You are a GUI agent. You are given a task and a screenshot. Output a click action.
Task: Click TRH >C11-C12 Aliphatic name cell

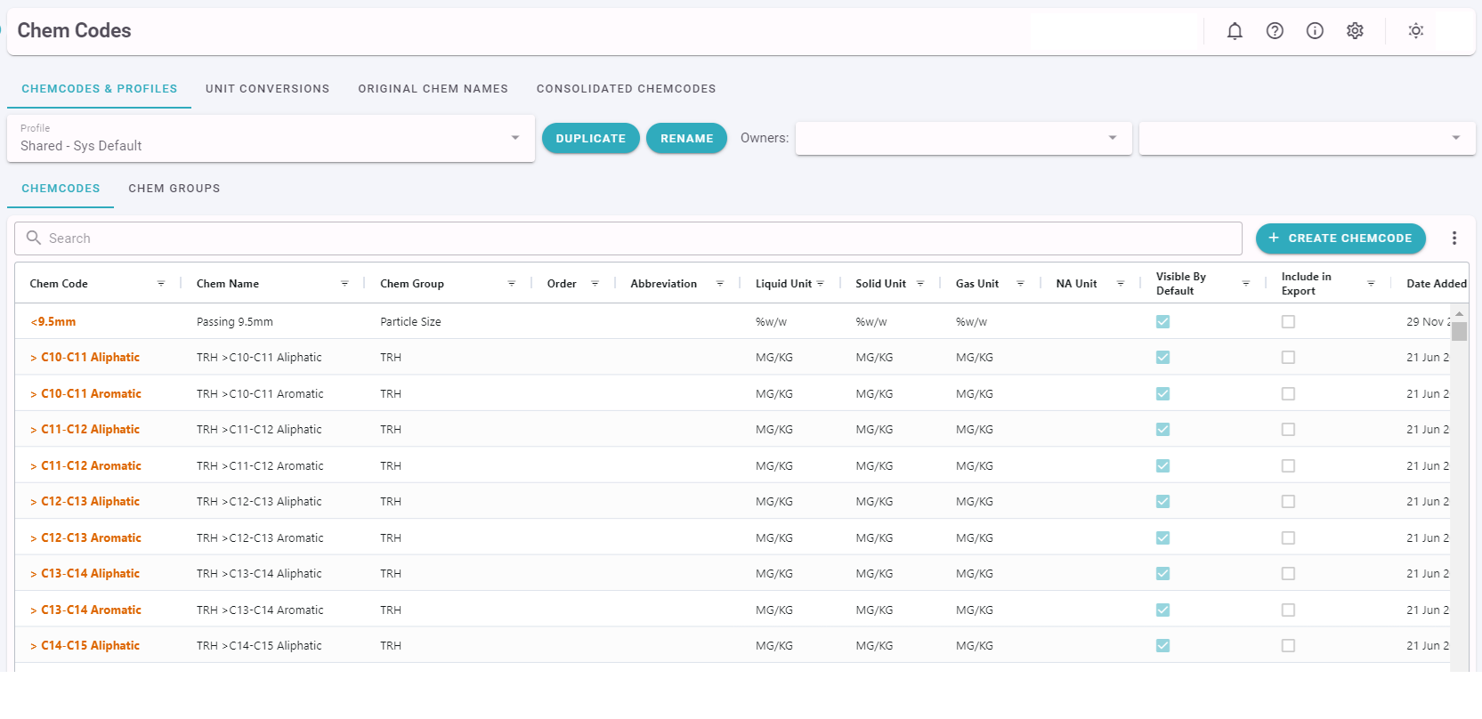pyautogui.click(x=259, y=429)
